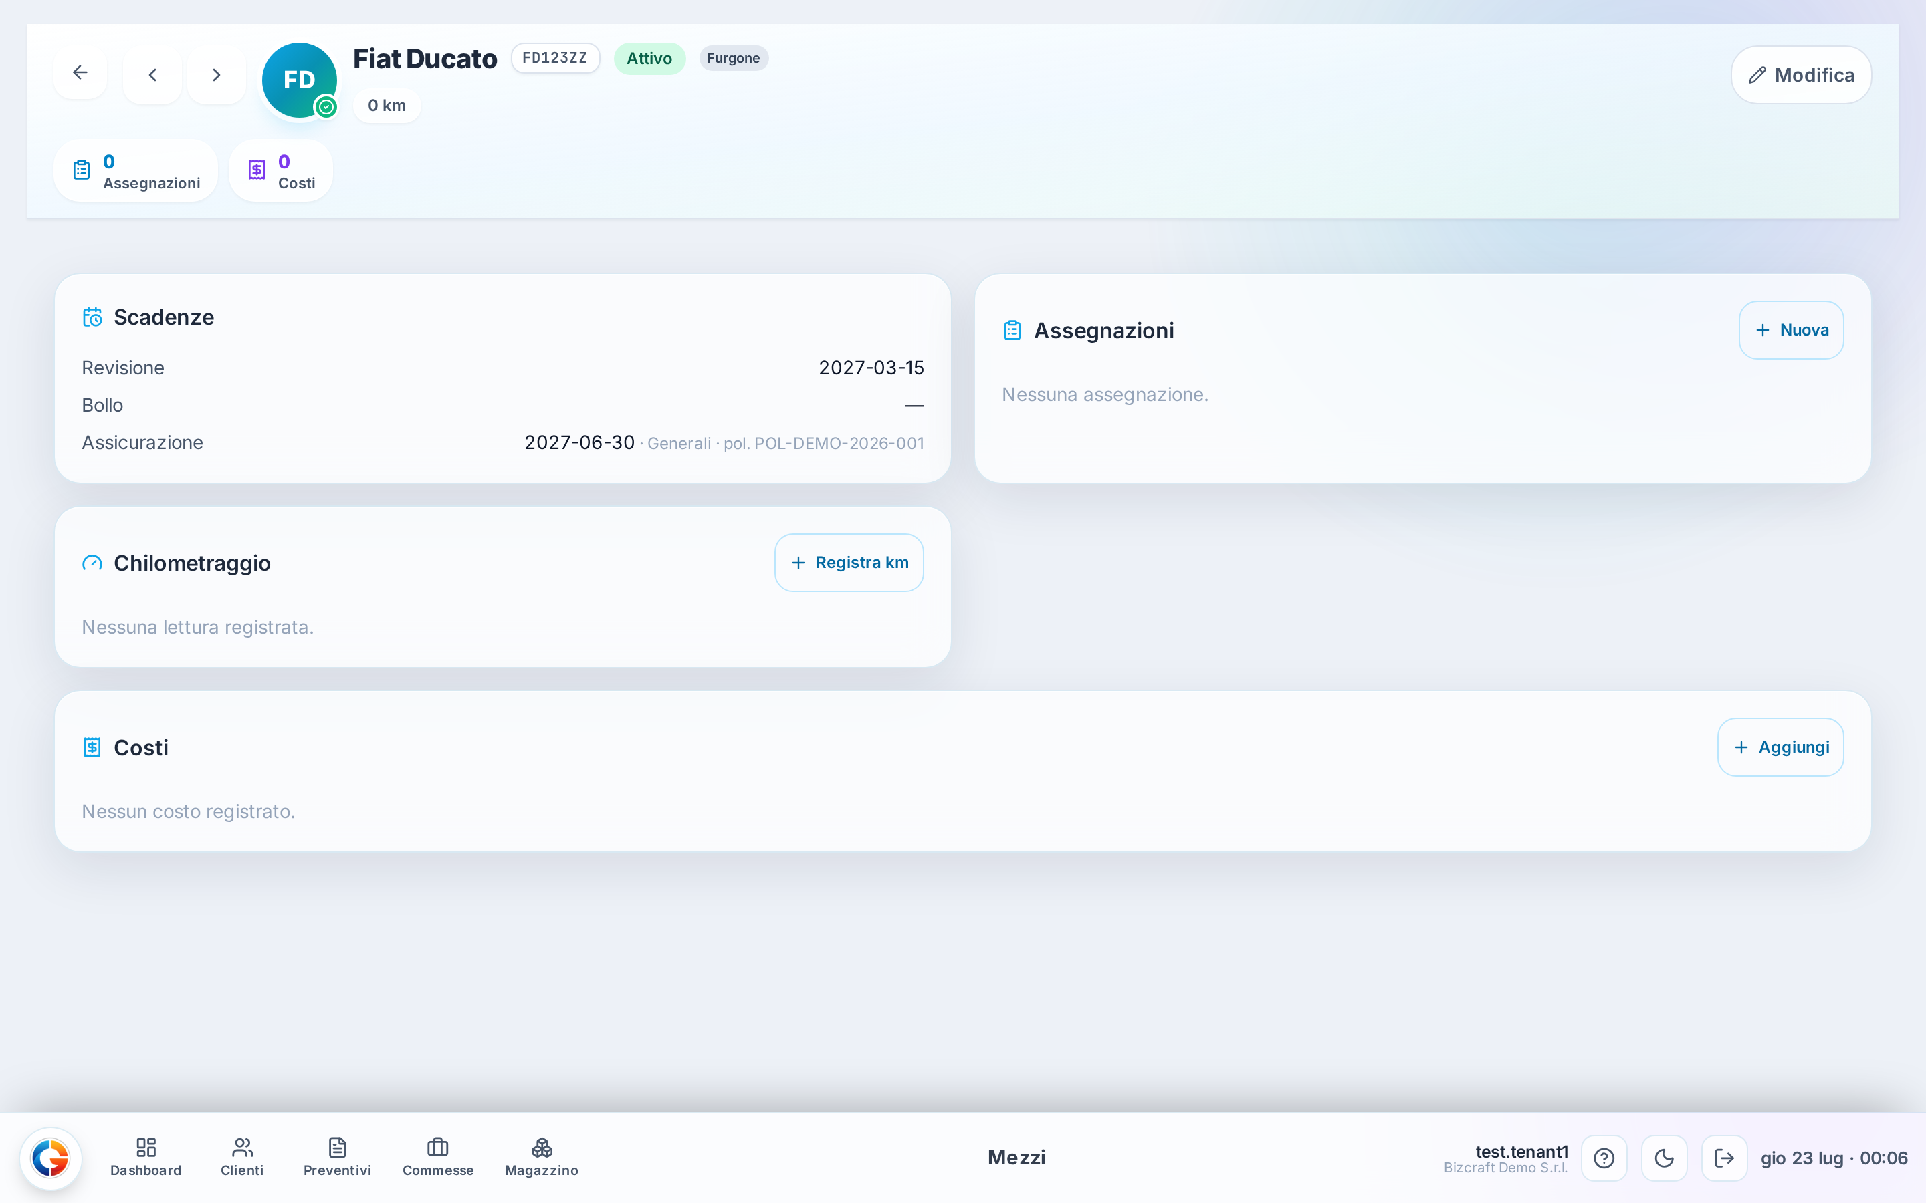
Task: Open next vehicle with right chevron
Action: pyautogui.click(x=217, y=75)
